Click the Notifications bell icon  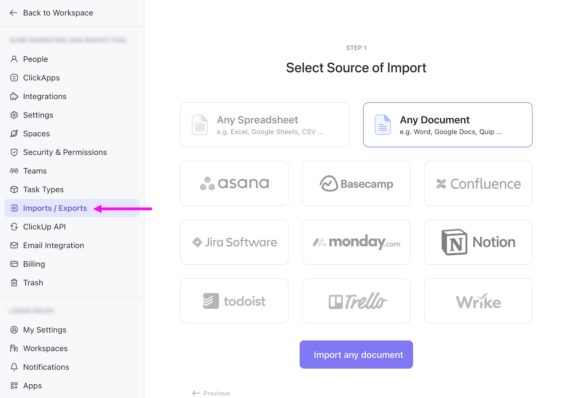pos(14,367)
